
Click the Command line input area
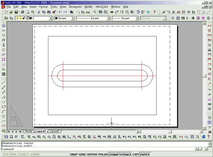105,149
